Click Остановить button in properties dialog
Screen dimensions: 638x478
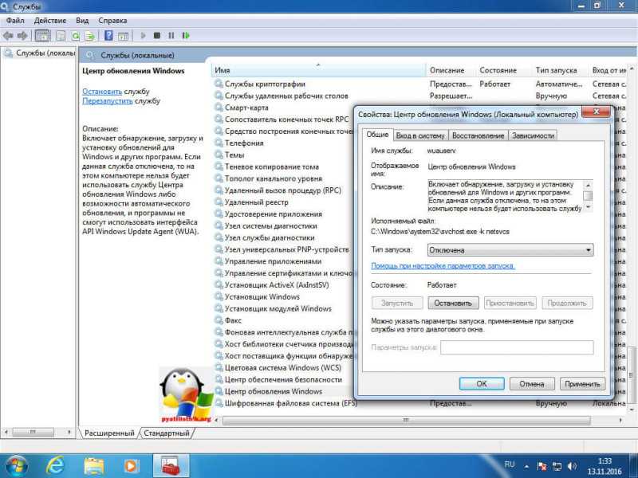click(x=453, y=304)
